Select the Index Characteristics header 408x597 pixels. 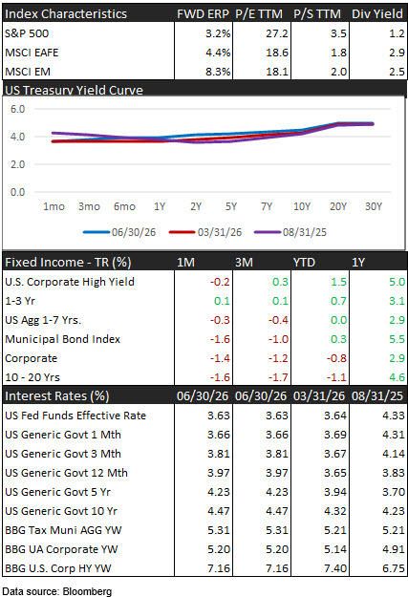66,14
